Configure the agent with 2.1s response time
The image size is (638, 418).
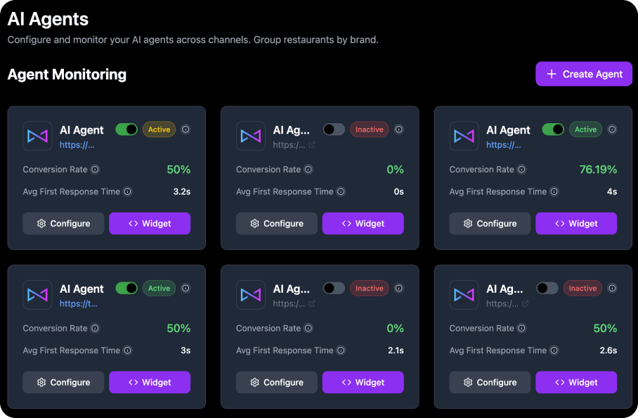(x=277, y=382)
